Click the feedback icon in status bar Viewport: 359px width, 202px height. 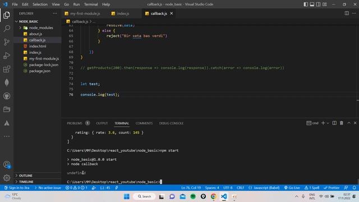346,187
